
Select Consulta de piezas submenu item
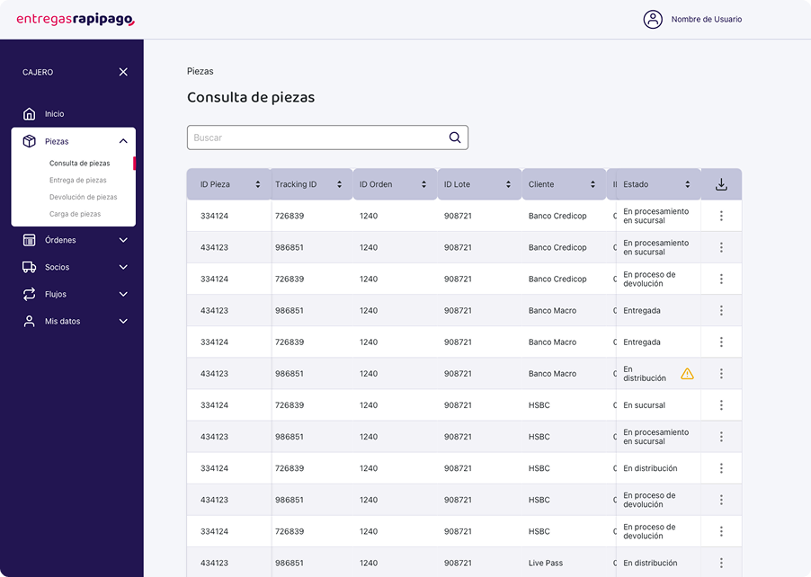pos(80,163)
